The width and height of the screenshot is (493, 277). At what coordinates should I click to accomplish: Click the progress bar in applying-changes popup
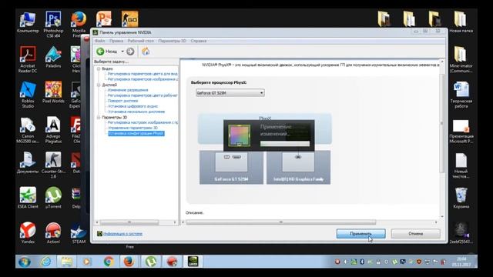pyautogui.click(x=285, y=144)
